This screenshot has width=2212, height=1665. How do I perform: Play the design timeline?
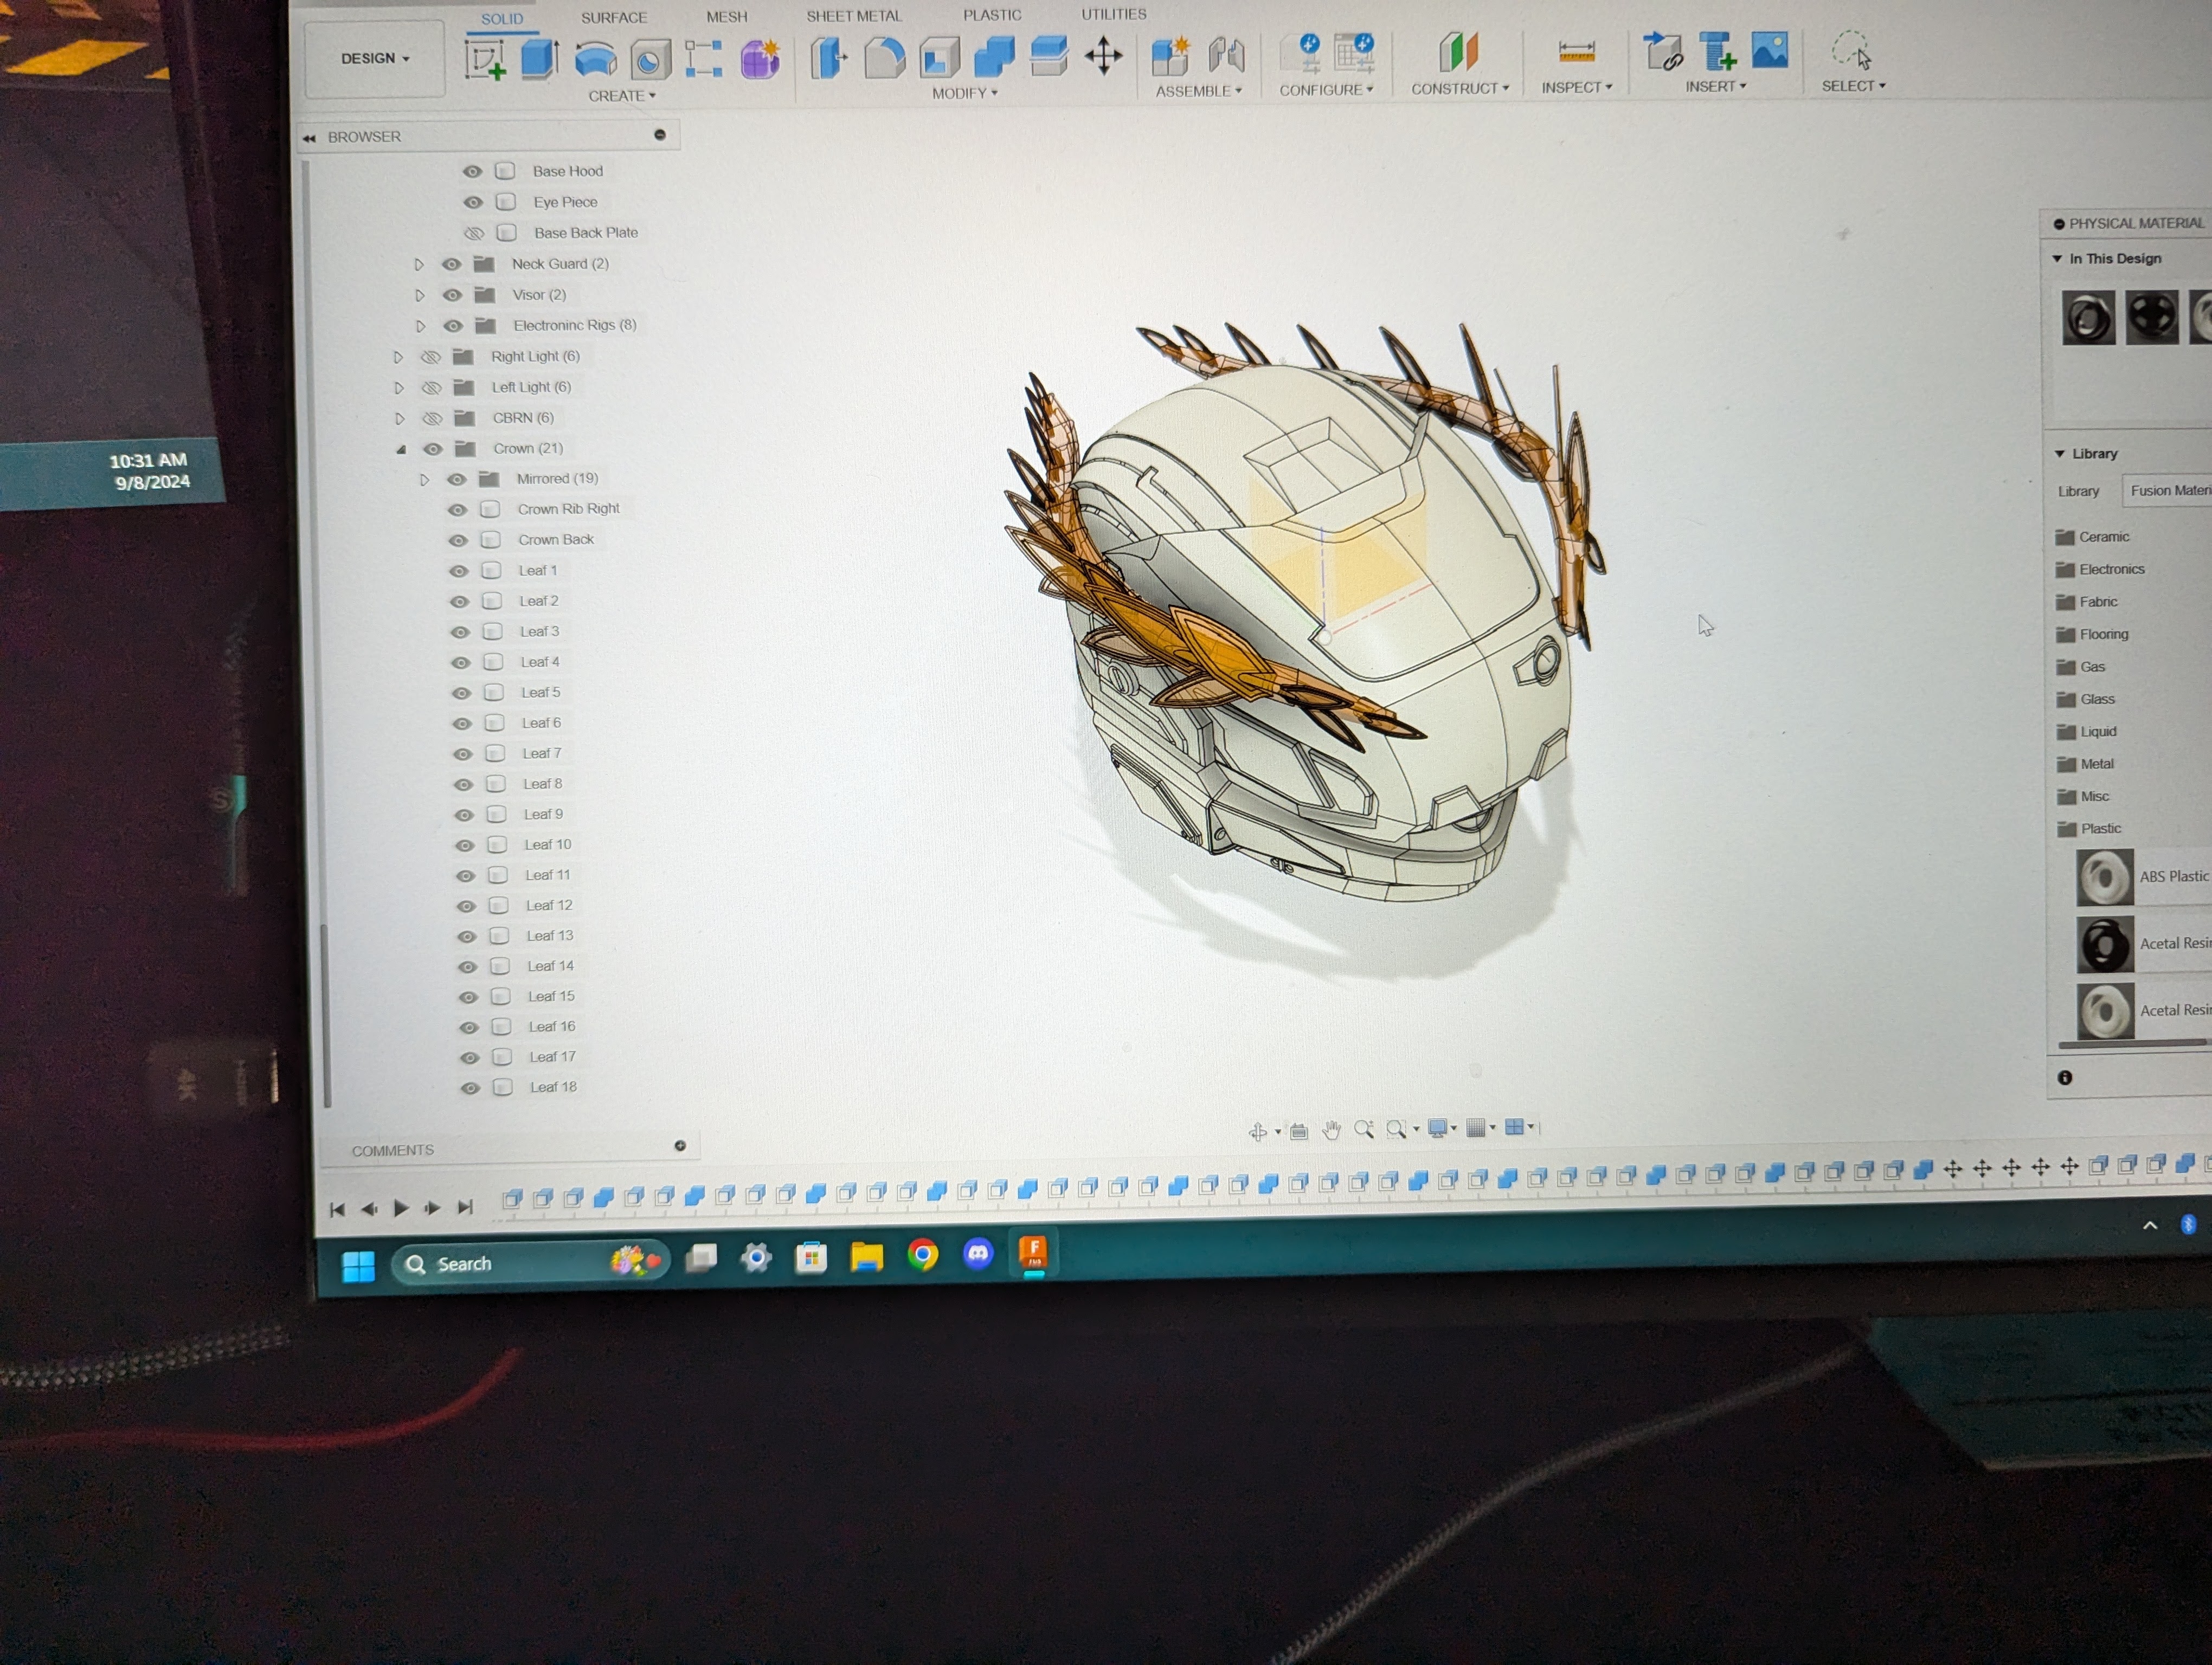click(401, 1209)
